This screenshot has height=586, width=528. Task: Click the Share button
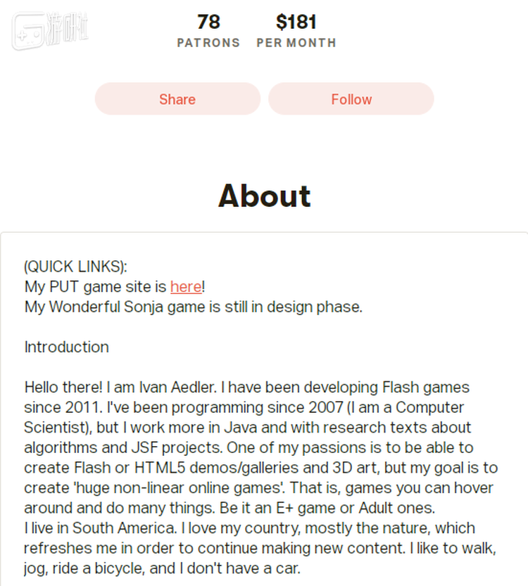pos(177,99)
